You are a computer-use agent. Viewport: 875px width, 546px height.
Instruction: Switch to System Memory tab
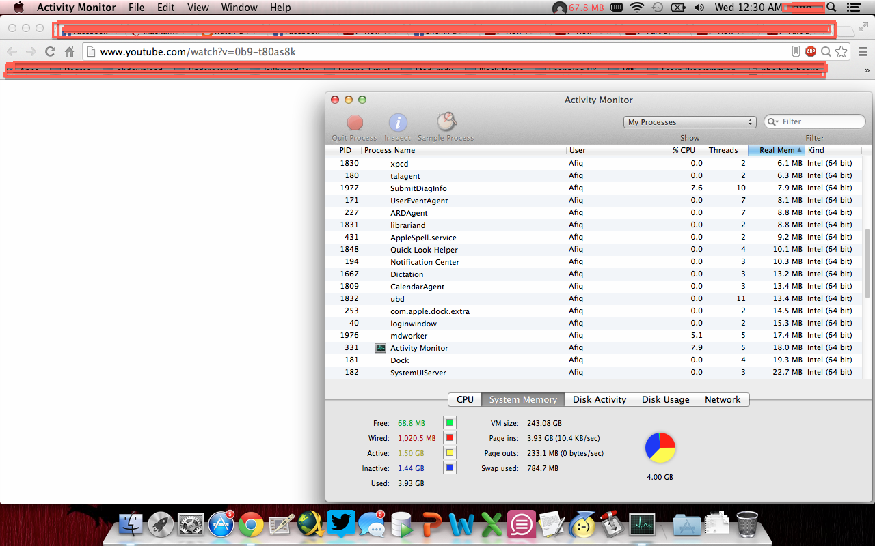click(523, 399)
